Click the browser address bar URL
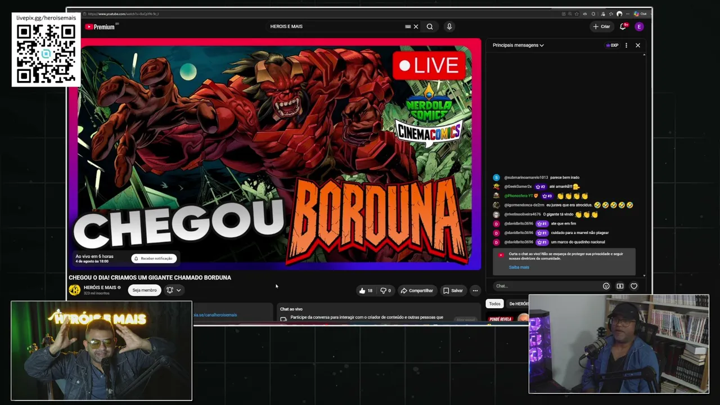Screen dimensions: 720x405 point(123,14)
